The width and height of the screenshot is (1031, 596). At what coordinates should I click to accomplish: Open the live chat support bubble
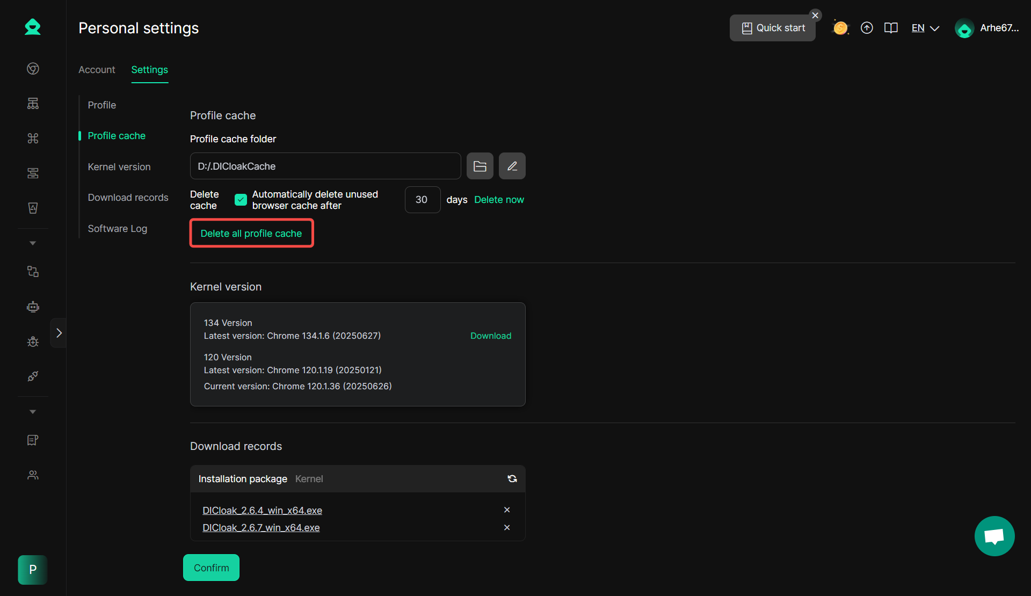994,536
